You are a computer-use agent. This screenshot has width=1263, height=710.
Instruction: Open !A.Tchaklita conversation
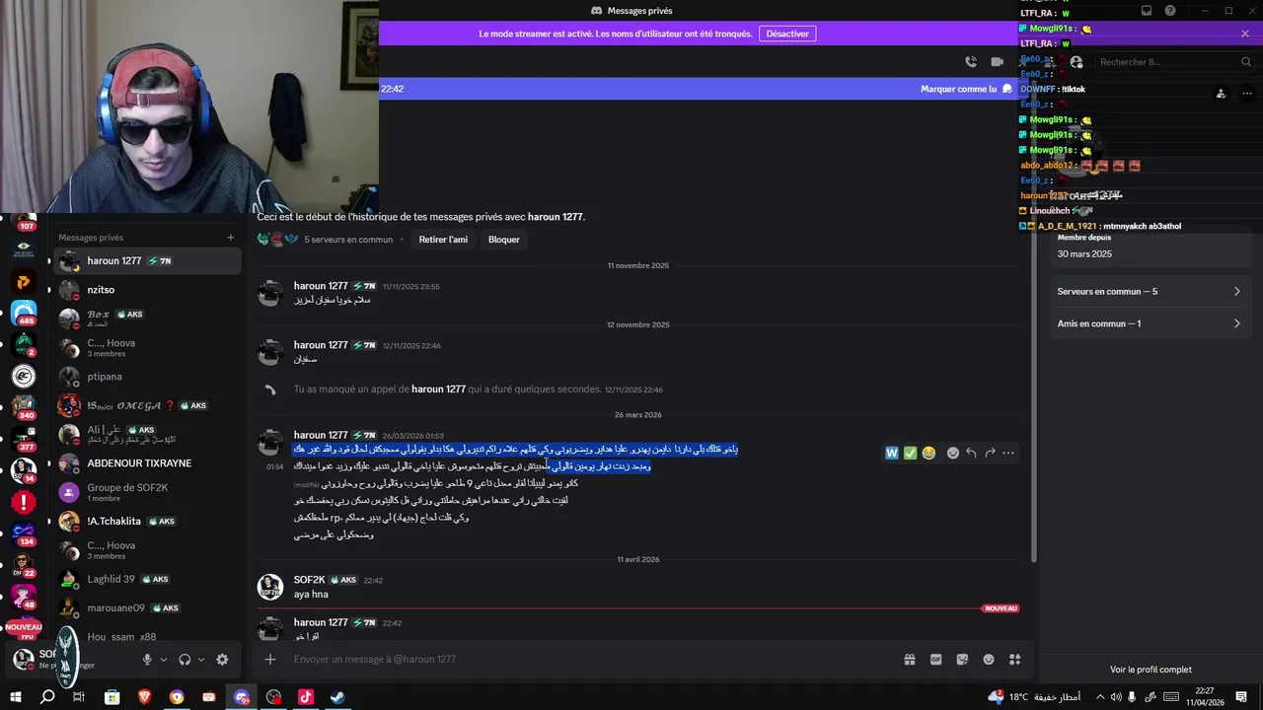[146, 521]
